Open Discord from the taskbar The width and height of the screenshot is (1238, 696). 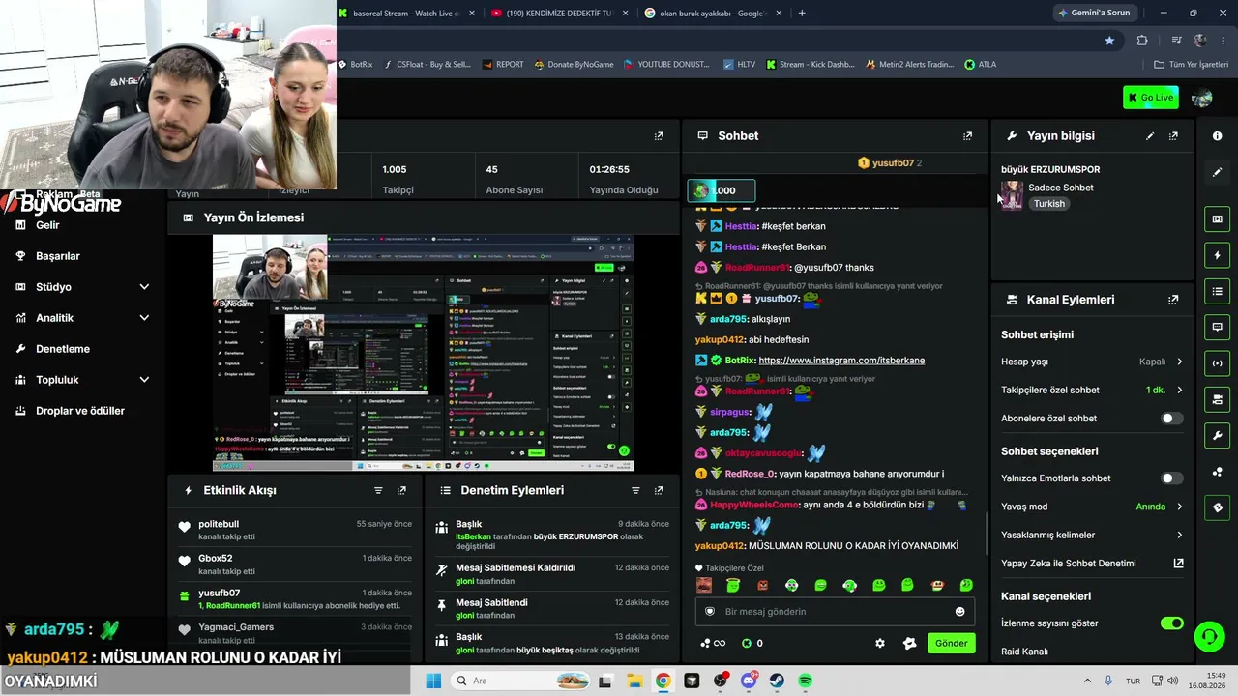tap(749, 681)
